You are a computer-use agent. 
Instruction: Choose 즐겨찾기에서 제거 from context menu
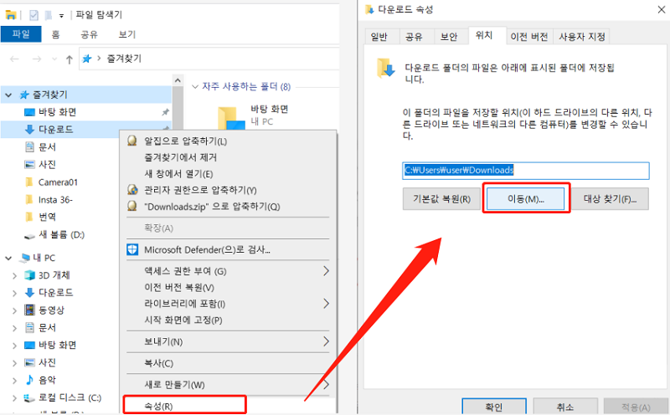coord(181,157)
